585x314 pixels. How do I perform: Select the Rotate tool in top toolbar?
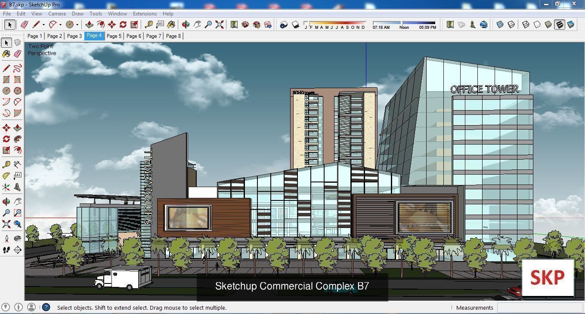point(123,25)
